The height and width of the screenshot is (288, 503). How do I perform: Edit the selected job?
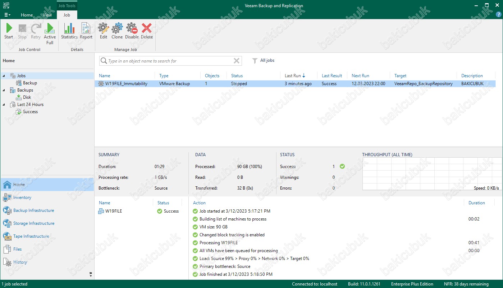pyautogui.click(x=104, y=31)
